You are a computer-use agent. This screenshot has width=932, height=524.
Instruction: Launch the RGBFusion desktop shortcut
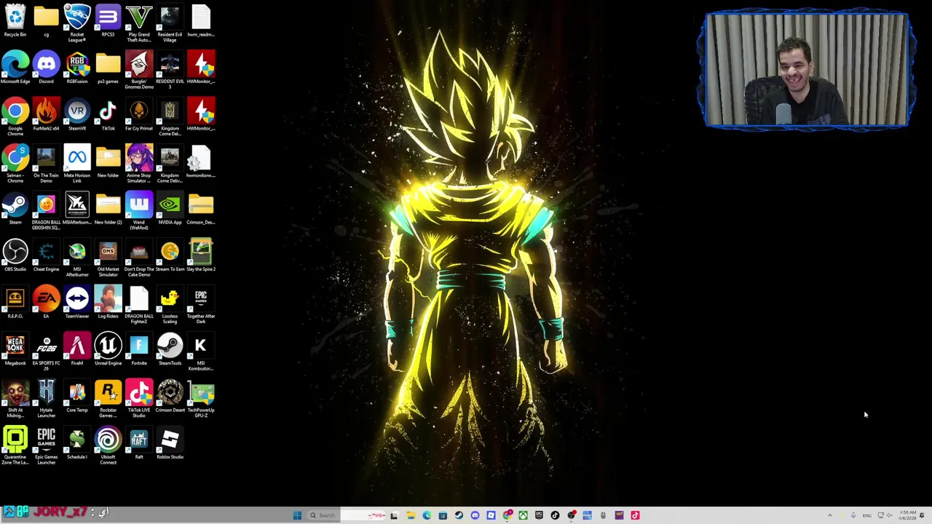point(76,68)
